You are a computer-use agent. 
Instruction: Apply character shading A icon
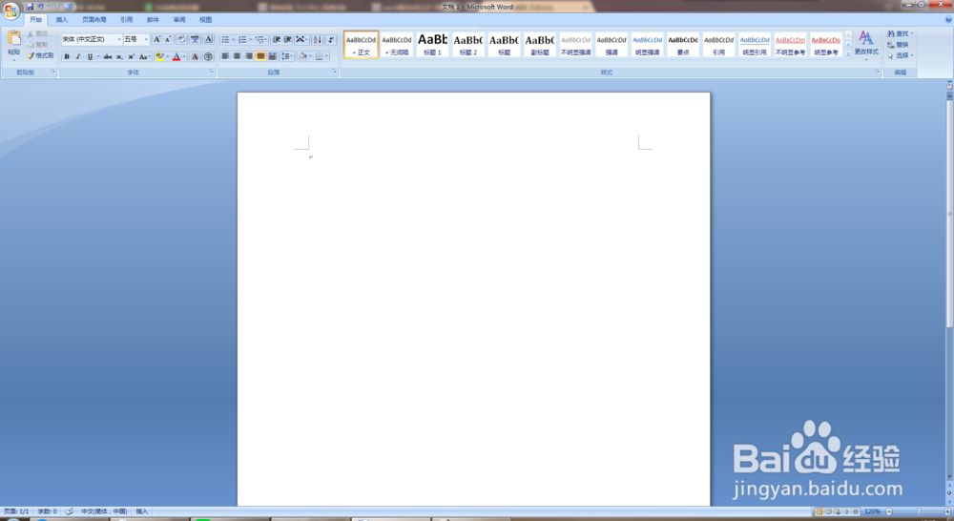tap(195, 56)
